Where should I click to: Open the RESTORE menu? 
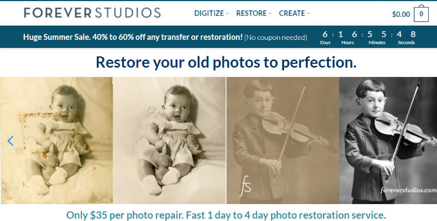pyautogui.click(x=251, y=13)
